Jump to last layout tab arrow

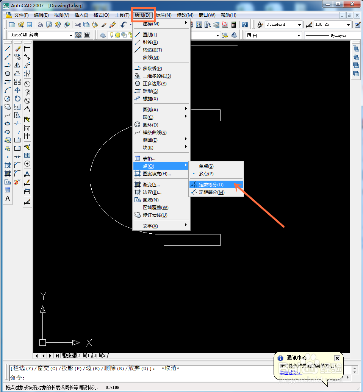(58, 356)
